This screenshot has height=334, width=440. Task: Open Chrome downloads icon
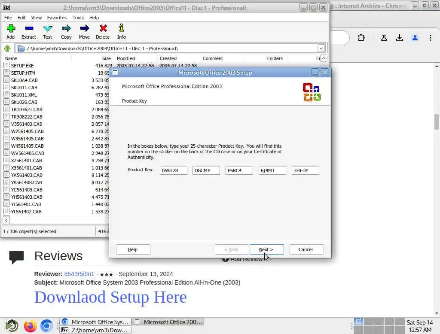(399, 38)
